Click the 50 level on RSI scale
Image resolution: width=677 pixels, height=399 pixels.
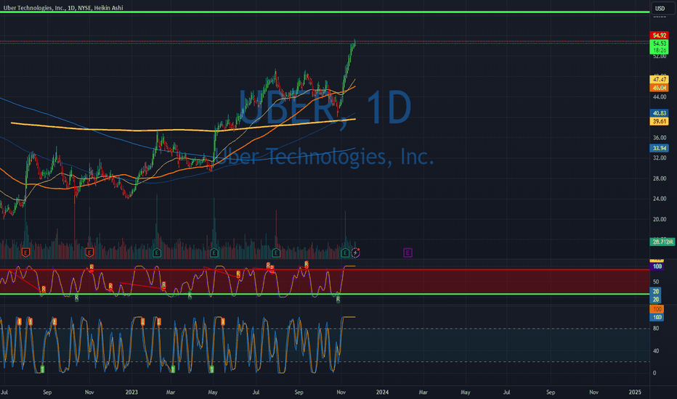click(656, 281)
